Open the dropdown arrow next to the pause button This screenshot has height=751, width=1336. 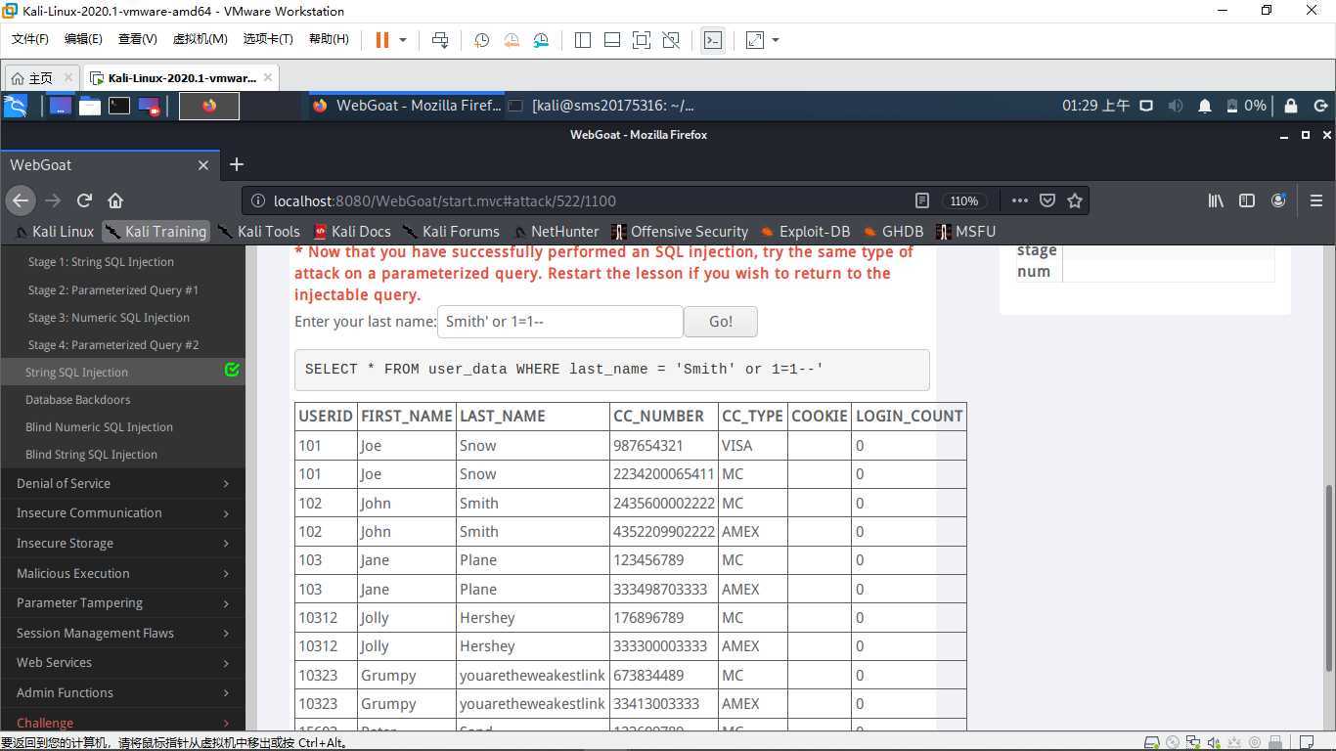(402, 40)
